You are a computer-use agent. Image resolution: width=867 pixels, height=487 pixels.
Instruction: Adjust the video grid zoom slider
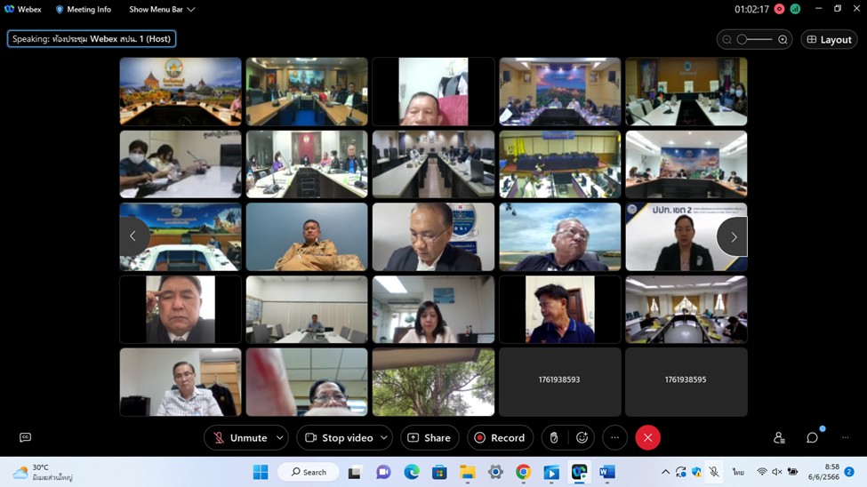tap(755, 39)
